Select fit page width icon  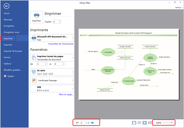(150, 123)
